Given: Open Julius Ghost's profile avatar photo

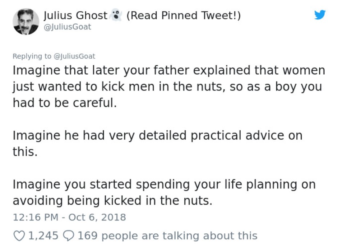Looking at the screenshot, I should click(26, 22).
